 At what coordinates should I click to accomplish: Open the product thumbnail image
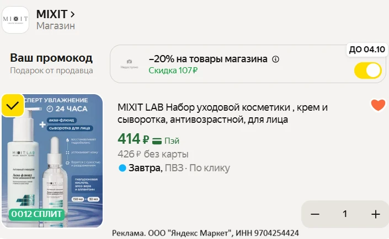[x=52, y=161]
